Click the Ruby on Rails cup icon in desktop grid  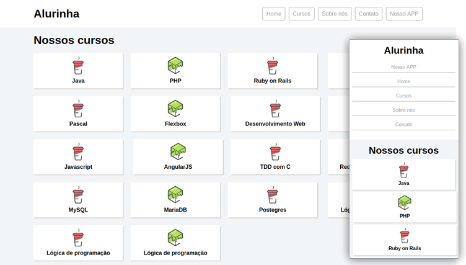pos(273,66)
